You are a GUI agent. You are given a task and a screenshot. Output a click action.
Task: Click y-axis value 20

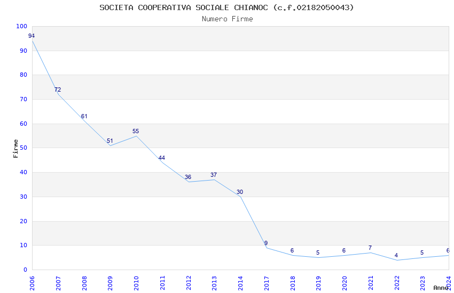pyautogui.click(x=23, y=222)
